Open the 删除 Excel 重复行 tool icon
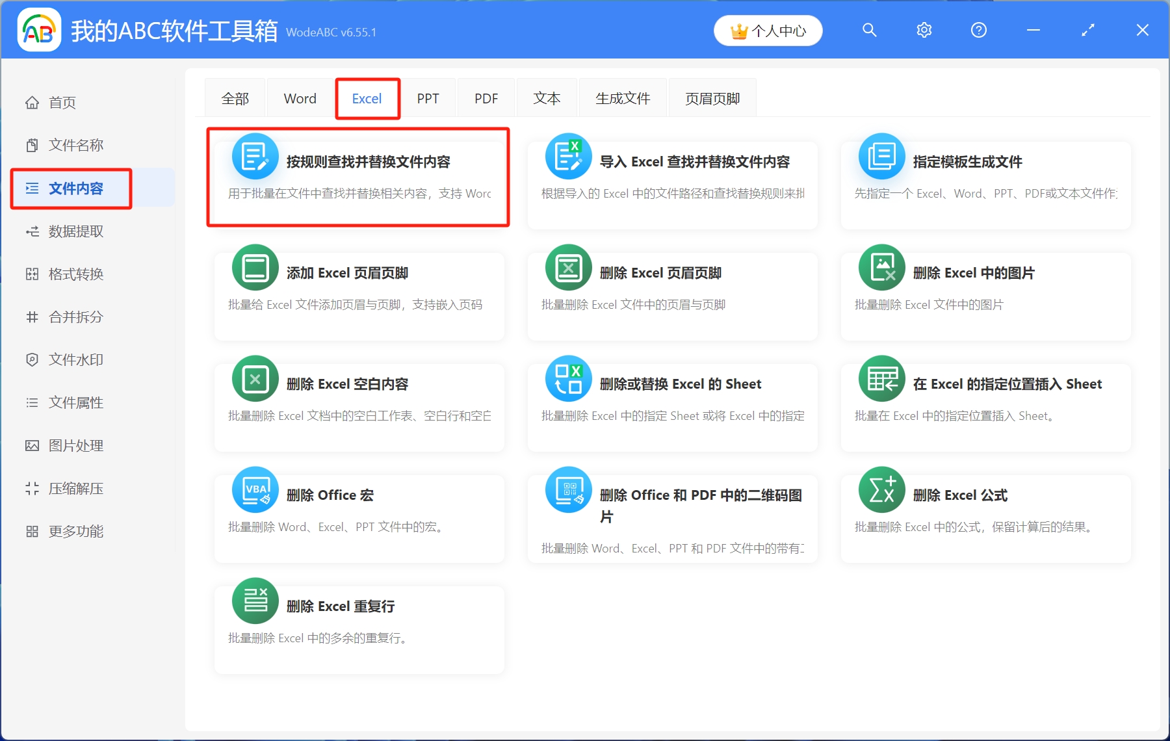1170x741 pixels. pyautogui.click(x=255, y=601)
